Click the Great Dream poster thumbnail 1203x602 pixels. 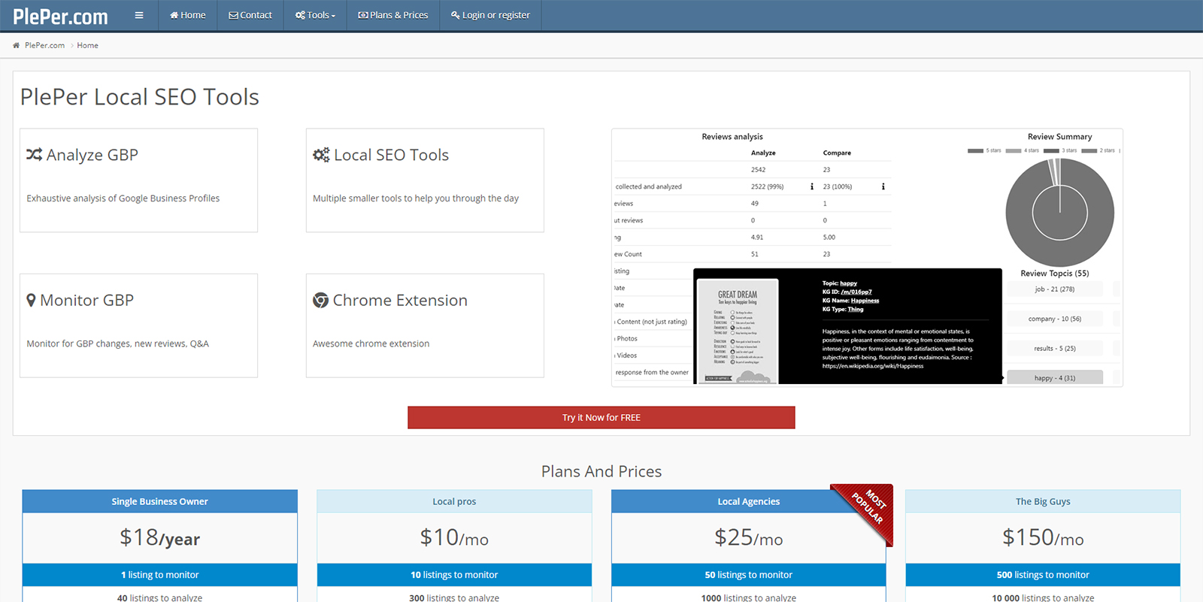pos(737,331)
